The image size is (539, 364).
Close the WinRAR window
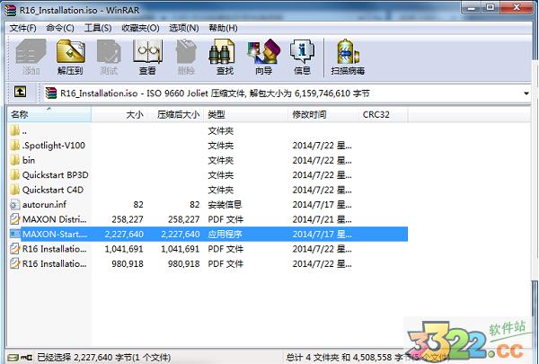click(517, 7)
